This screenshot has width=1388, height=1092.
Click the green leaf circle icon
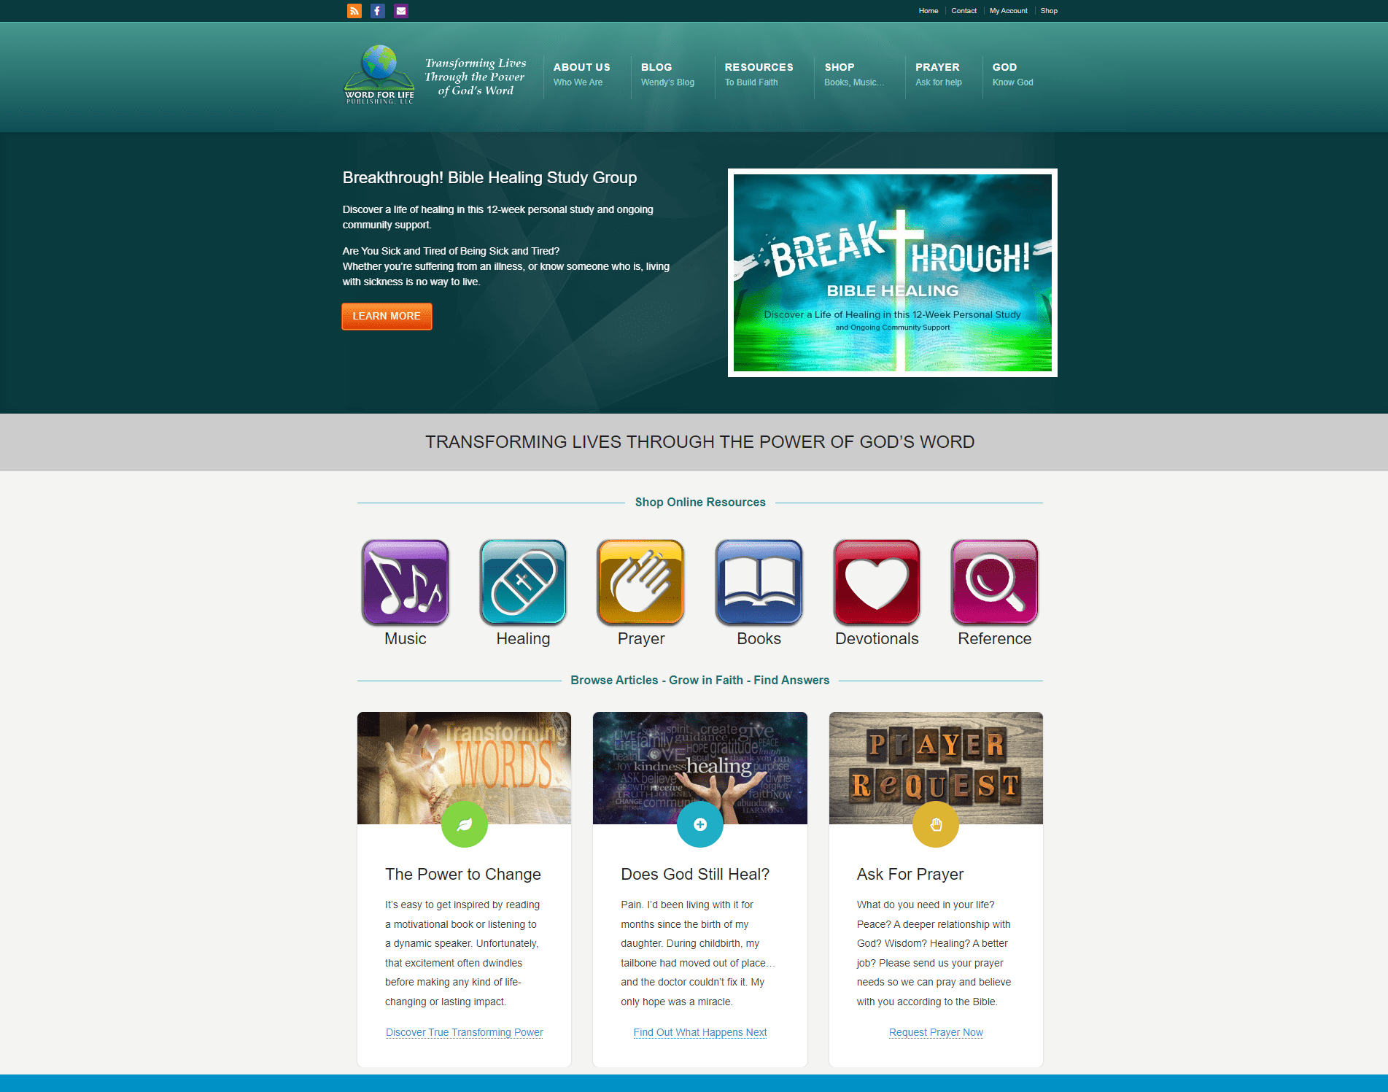[x=464, y=824]
